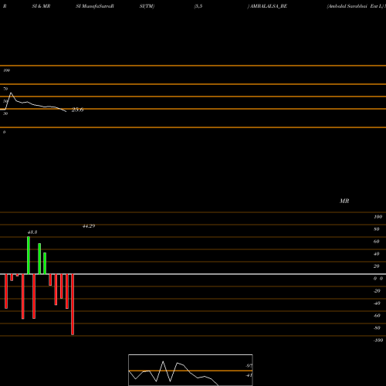386x386 pixels.
Task: Click the SI(TM) header text
Action: click(x=147, y=6)
